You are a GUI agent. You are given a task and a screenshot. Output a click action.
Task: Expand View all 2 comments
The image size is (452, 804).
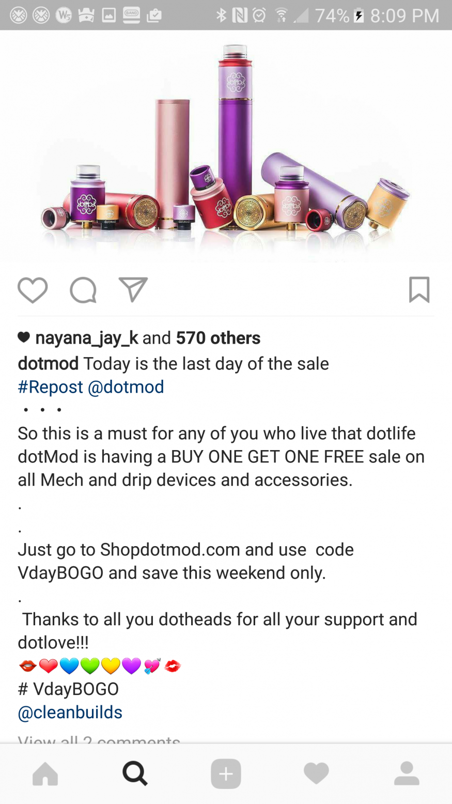99,739
